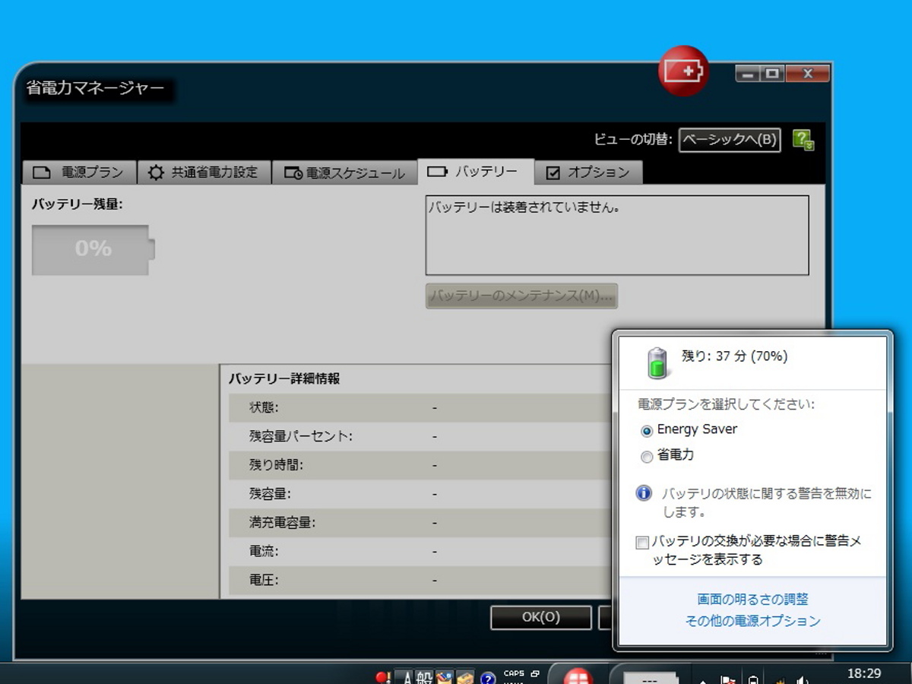The width and height of the screenshot is (912, 684).
Task: Open 共通省電力設定 tab
Action: pyautogui.click(x=204, y=173)
